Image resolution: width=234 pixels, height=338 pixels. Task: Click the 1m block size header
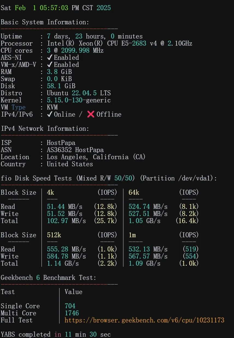132,235
